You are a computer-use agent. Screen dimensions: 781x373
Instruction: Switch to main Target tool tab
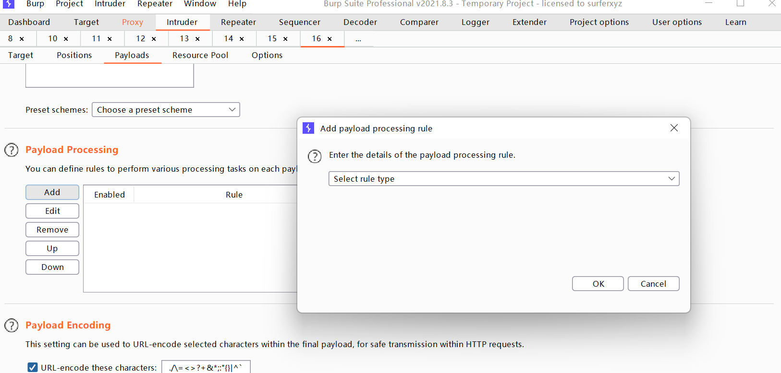pyautogui.click(x=86, y=22)
